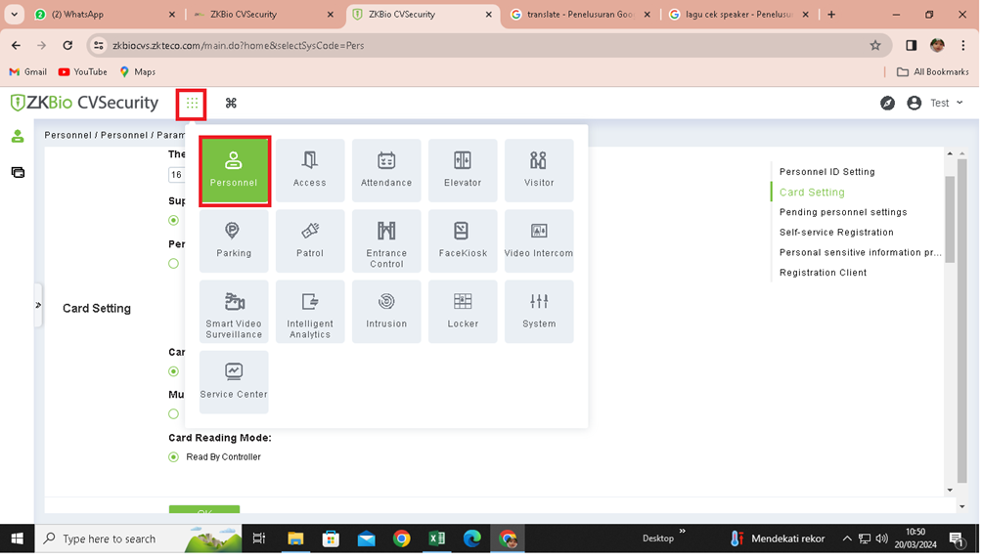982x560 pixels.
Task: Click the browser address bar
Action: 479,45
